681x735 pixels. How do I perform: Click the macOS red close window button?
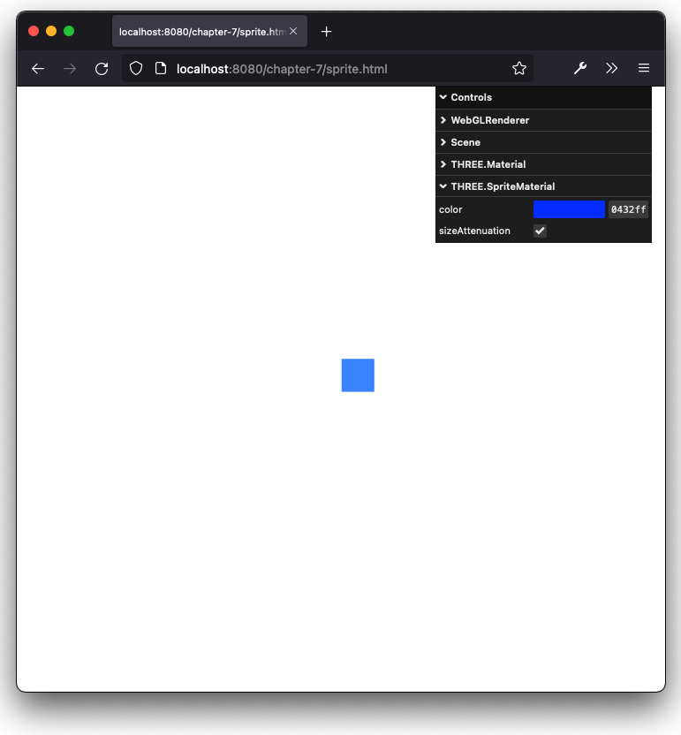click(x=34, y=31)
